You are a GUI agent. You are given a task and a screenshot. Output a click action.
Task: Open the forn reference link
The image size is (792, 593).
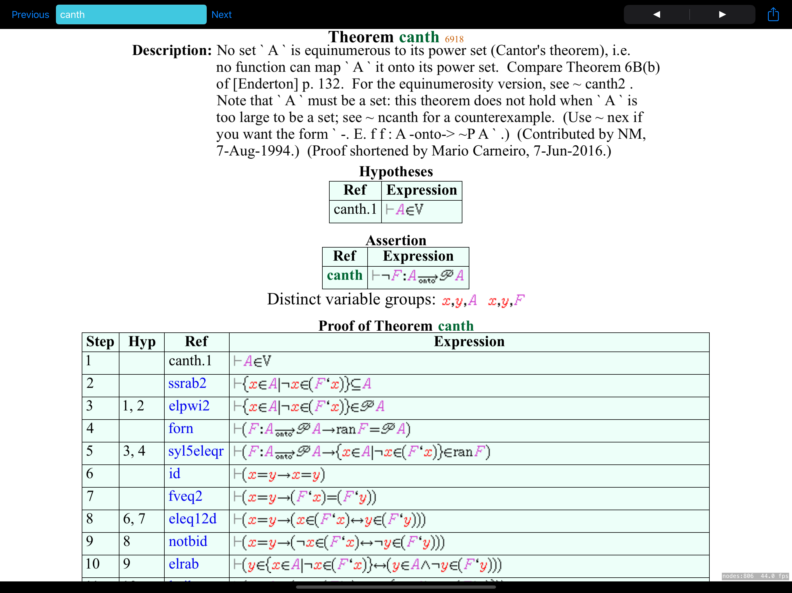tap(181, 429)
